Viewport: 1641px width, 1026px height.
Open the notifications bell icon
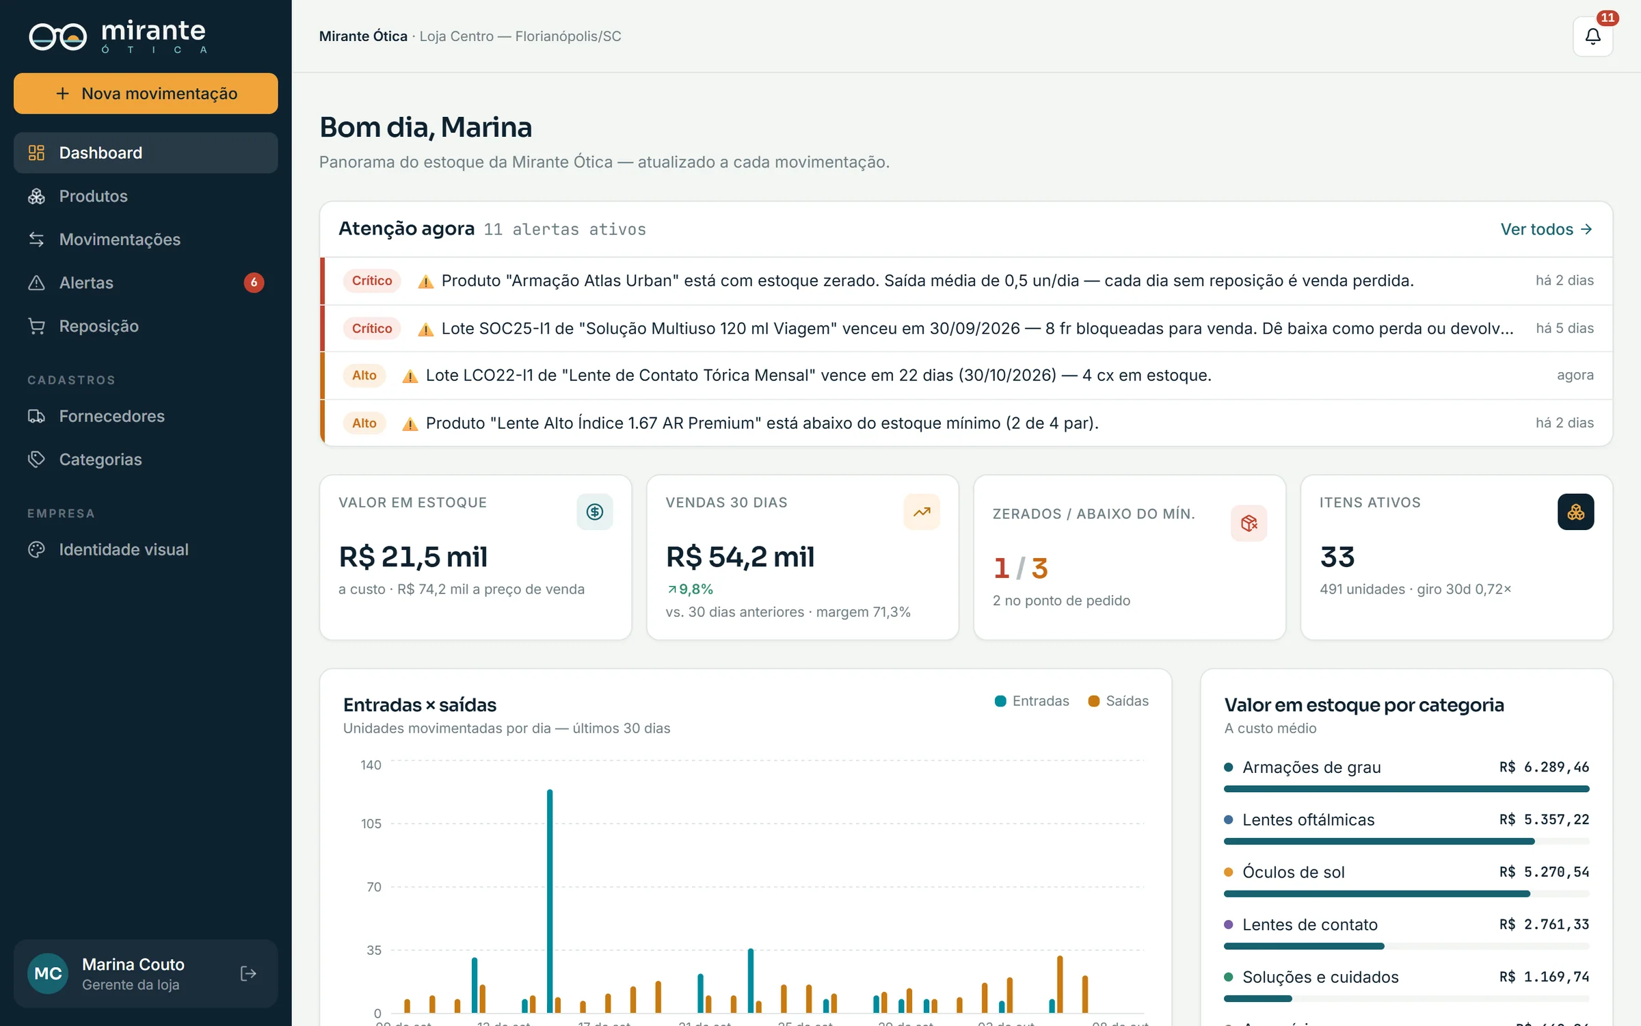click(1592, 36)
